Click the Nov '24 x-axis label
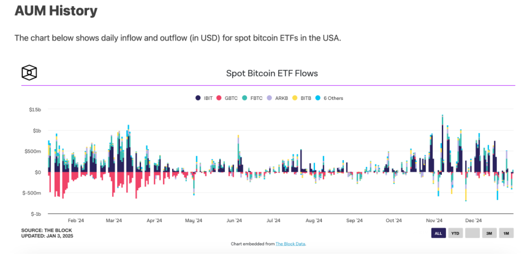 [434, 220]
